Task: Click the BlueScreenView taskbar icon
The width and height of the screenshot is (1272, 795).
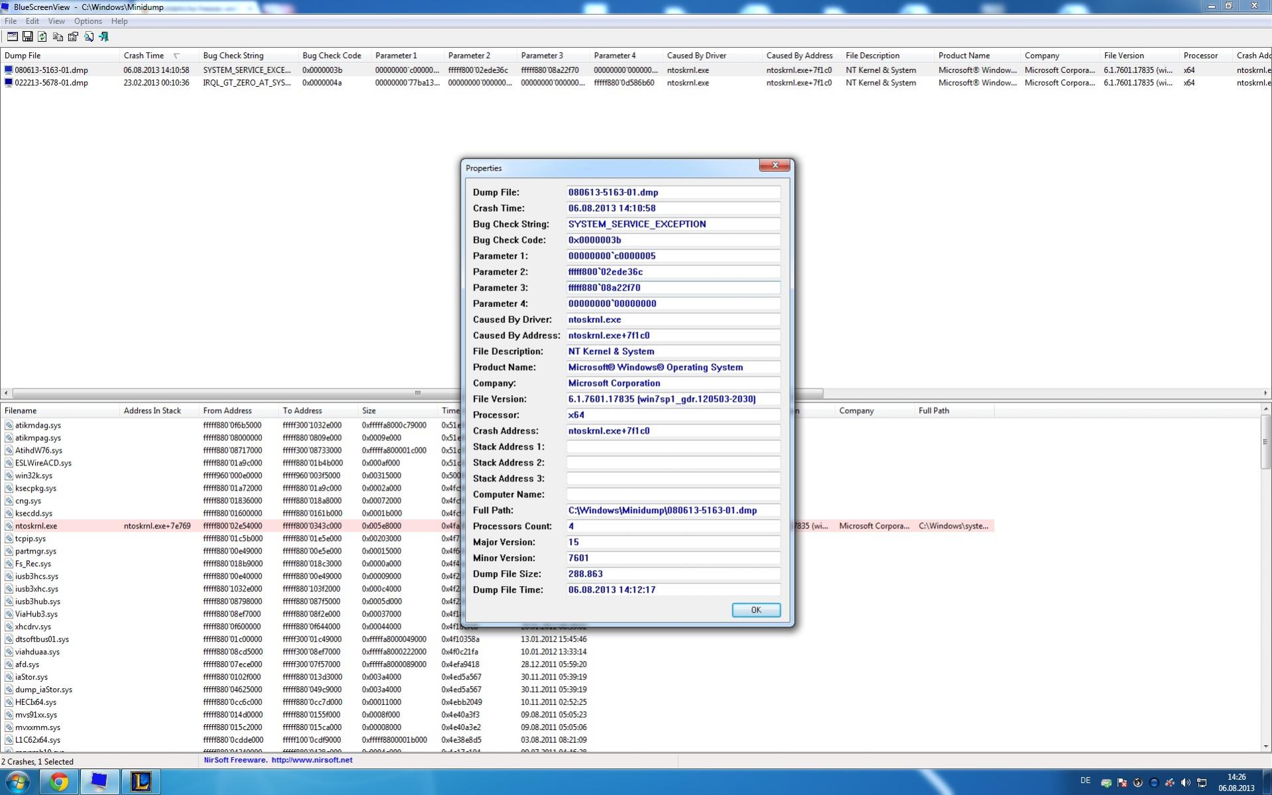Action: click(x=99, y=782)
